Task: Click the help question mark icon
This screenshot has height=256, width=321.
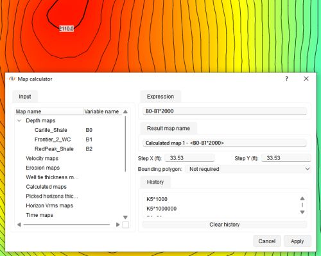Action: (286, 79)
